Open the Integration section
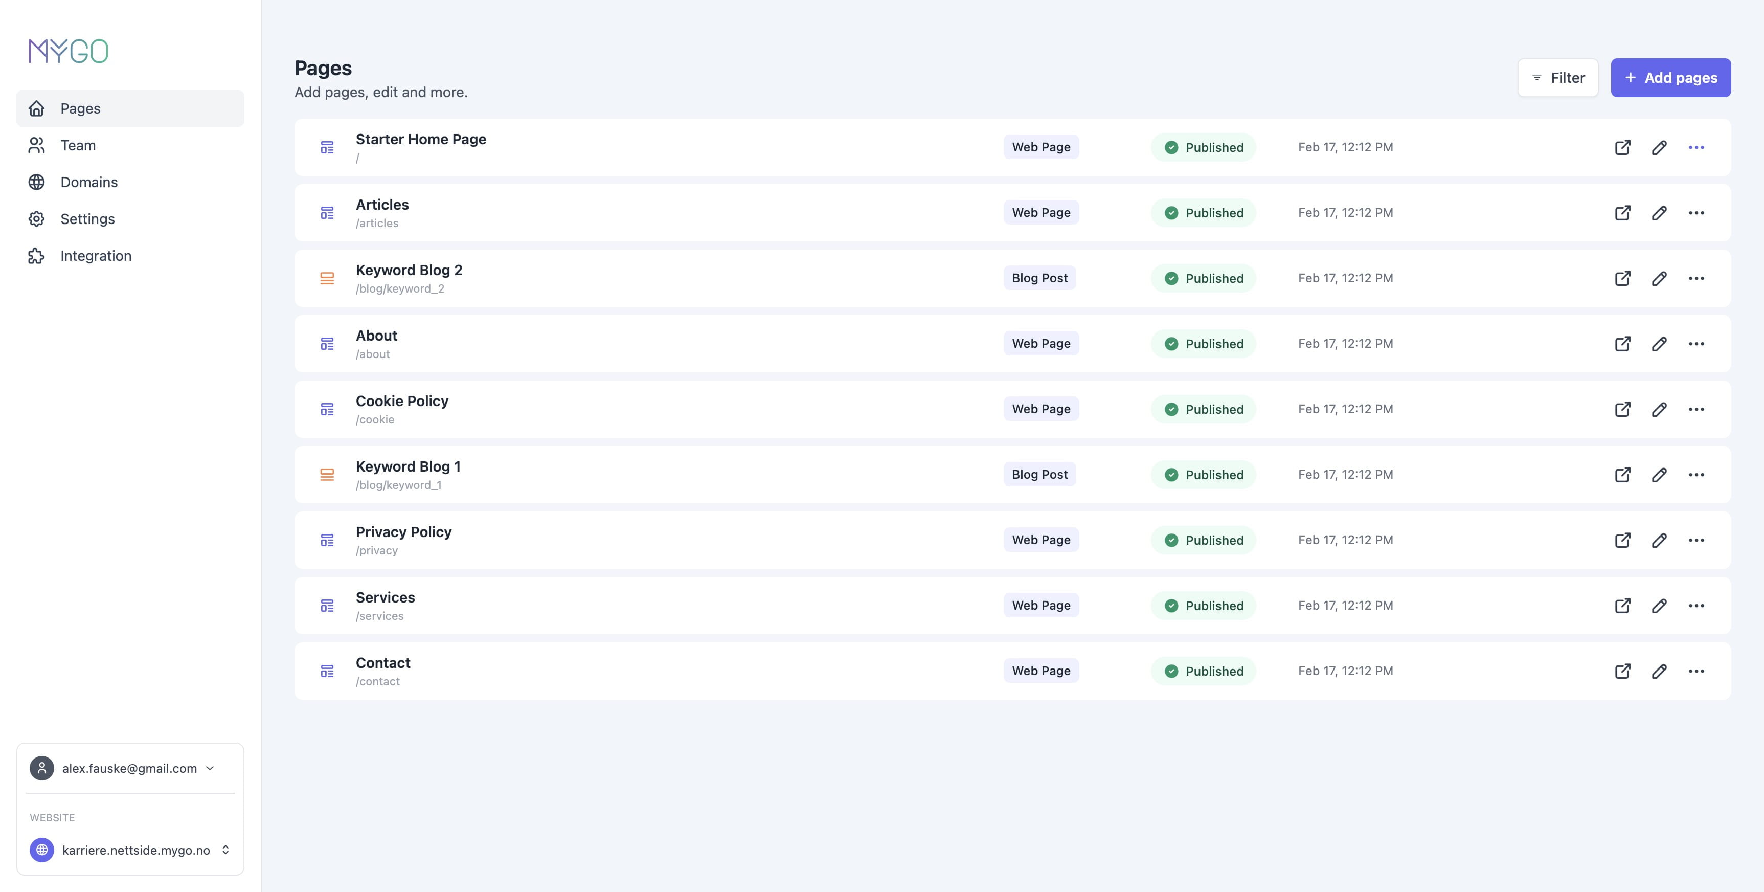The width and height of the screenshot is (1764, 892). [x=96, y=256]
